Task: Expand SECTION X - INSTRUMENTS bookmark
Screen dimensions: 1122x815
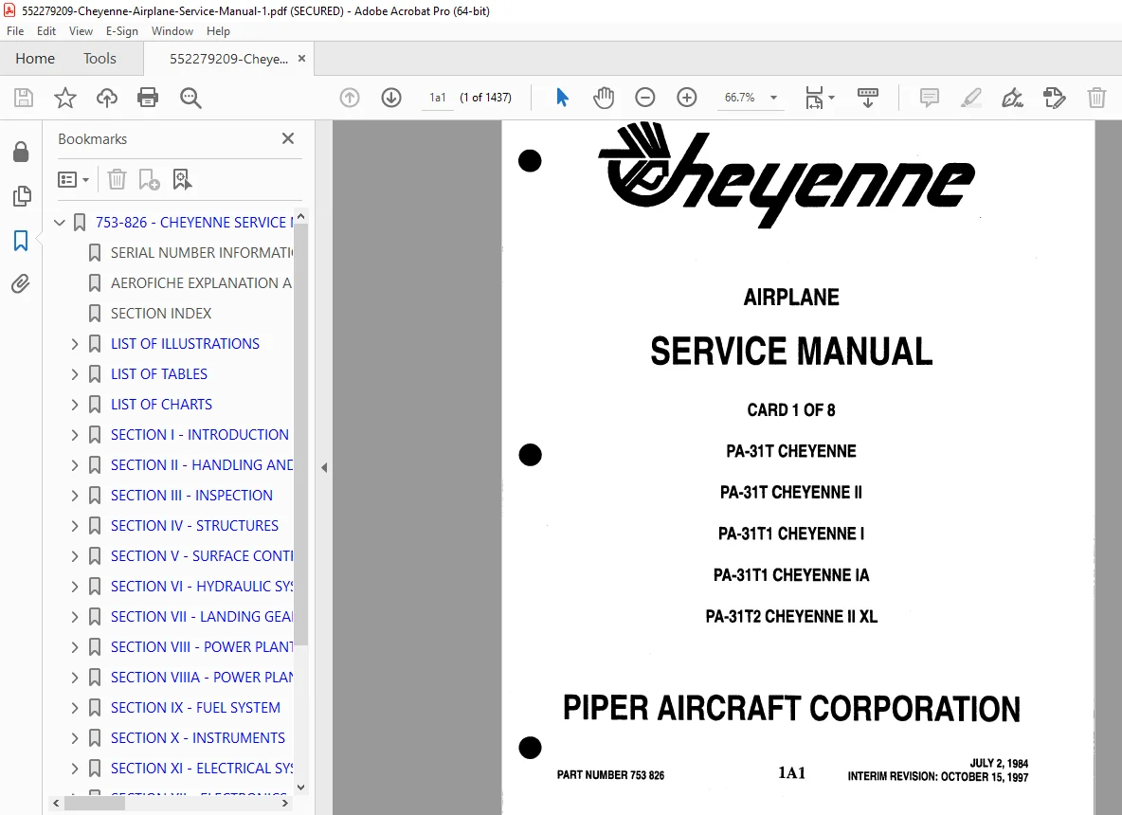Action: coord(75,738)
